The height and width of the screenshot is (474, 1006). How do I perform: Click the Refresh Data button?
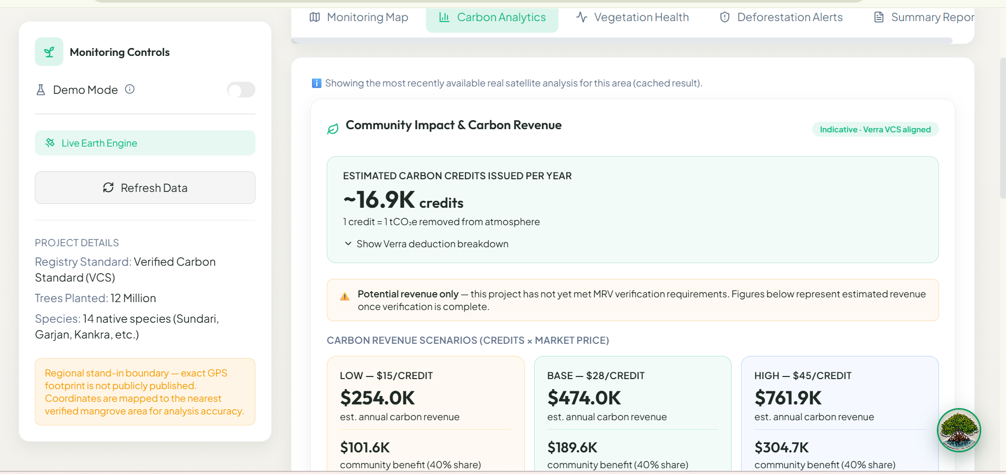(x=145, y=188)
